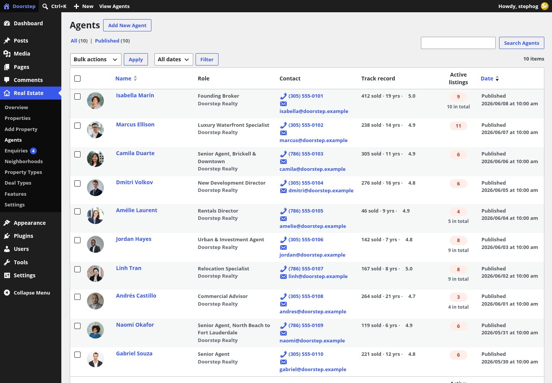Screen dimensions: 552x383
Task: Expand the All dates dropdown
Action: 174,59
